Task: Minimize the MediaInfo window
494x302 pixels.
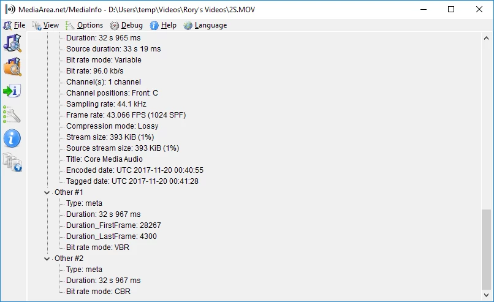Action: [424, 9]
